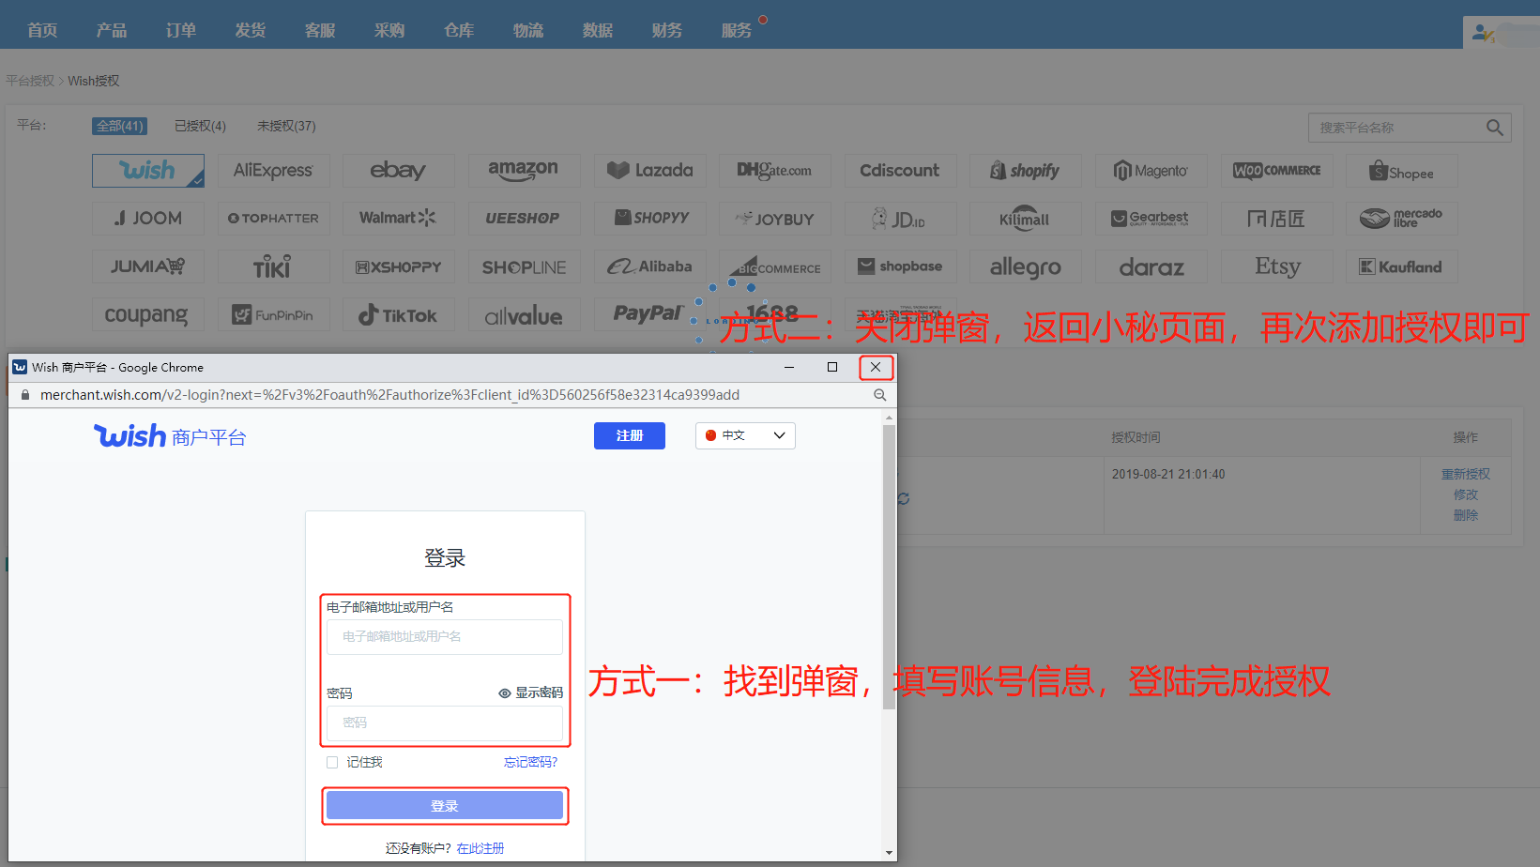This screenshot has width=1540, height=867.
Task: Open the Lazada platform tile
Action: click(649, 171)
